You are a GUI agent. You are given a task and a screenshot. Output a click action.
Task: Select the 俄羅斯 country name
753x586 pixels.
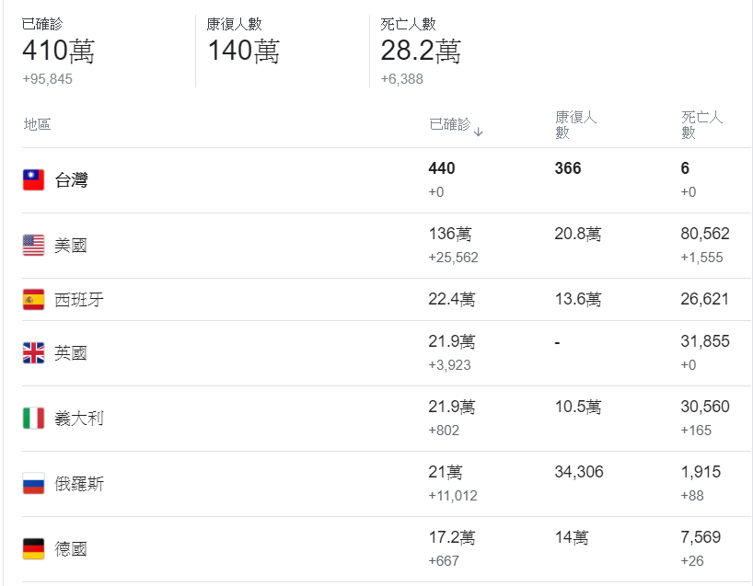tap(79, 483)
